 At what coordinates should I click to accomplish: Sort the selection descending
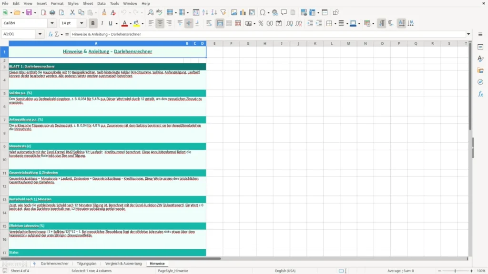tap(214, 12)
